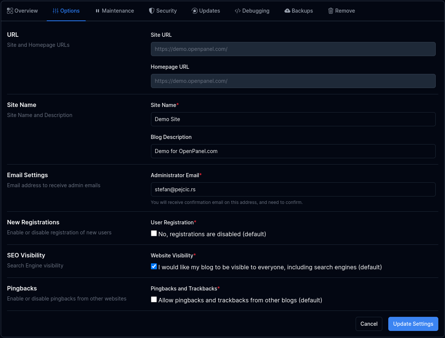The image size is (445, 338).
Task: Open the Backups tab
Action: click(302, 11)
